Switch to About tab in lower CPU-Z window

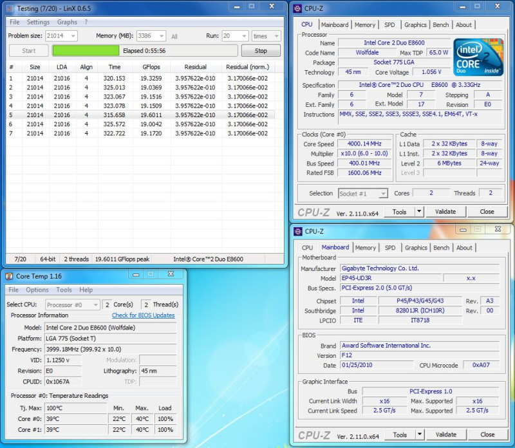(464, 248)
